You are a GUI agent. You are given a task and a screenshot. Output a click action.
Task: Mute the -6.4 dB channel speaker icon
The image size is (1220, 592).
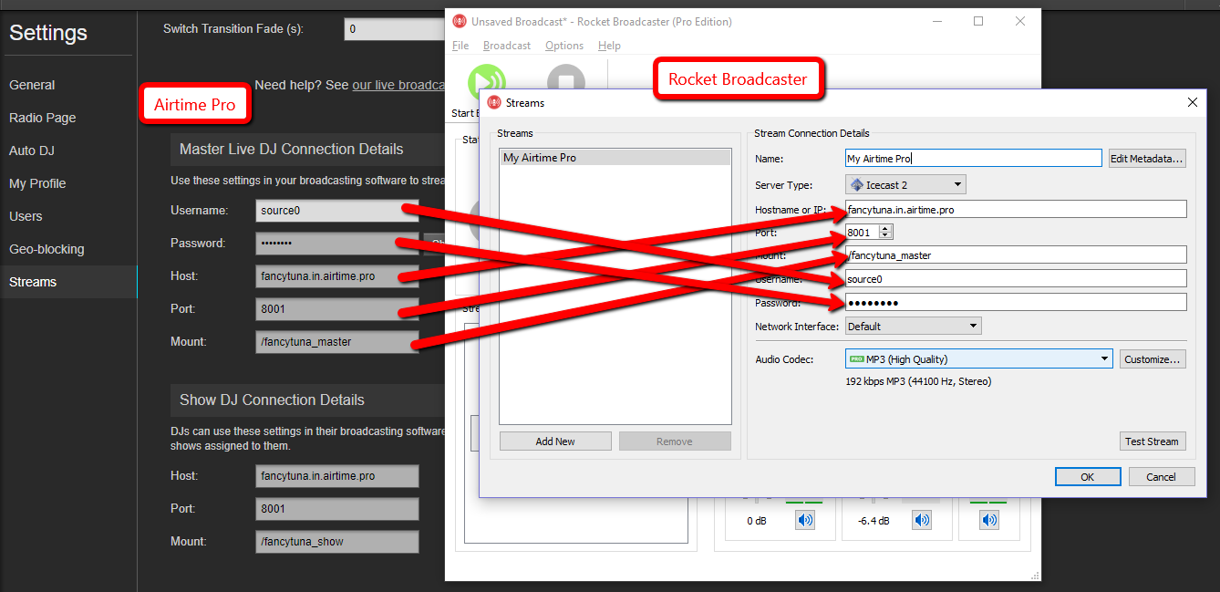pyautogui.click(x=923, y=520)
